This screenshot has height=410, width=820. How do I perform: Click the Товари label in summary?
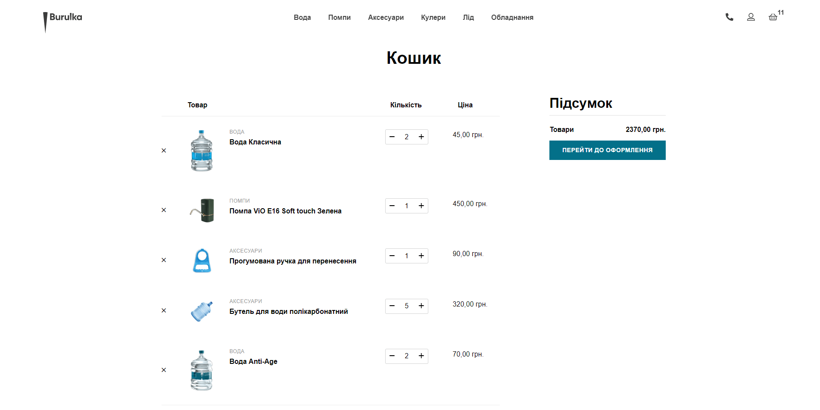(561, 129)
